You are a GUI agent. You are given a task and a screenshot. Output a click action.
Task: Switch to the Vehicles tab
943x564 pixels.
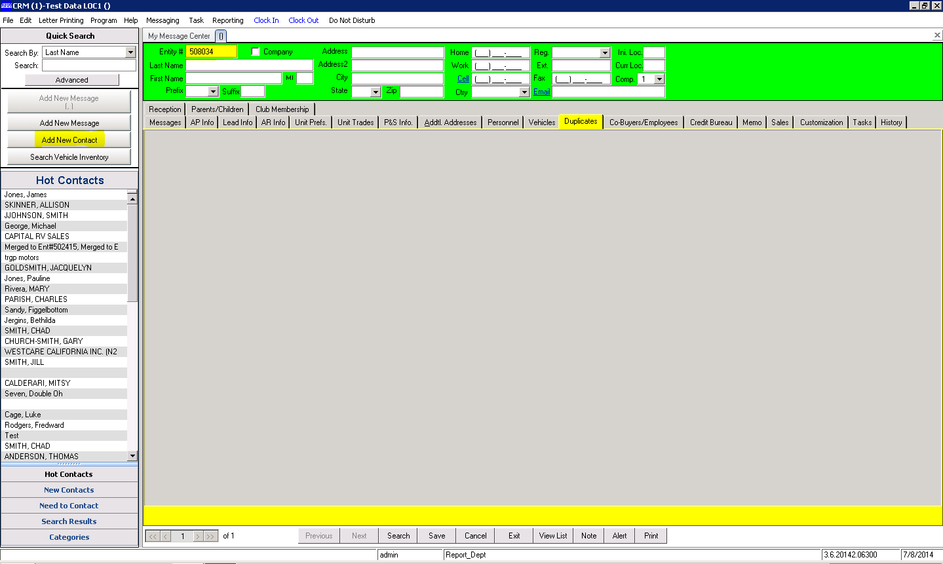(x=541, y=122)
